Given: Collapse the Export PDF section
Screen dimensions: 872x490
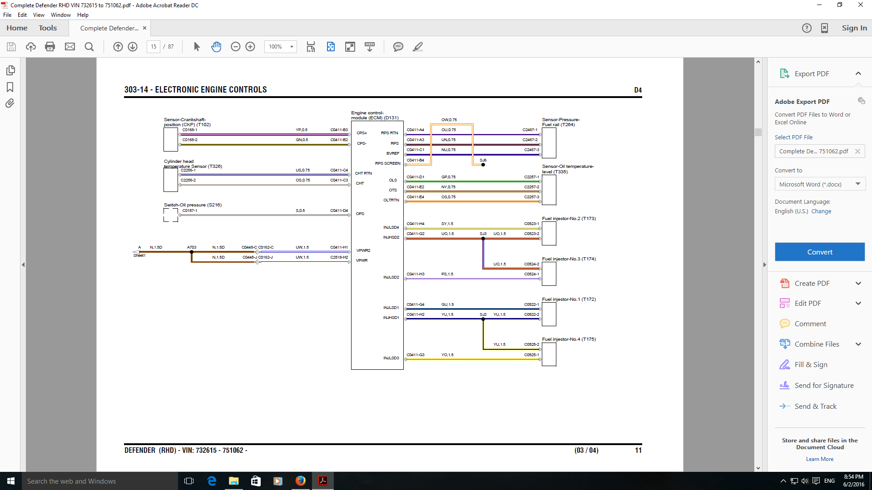Looking at the screenshot, I should (858, 73).
